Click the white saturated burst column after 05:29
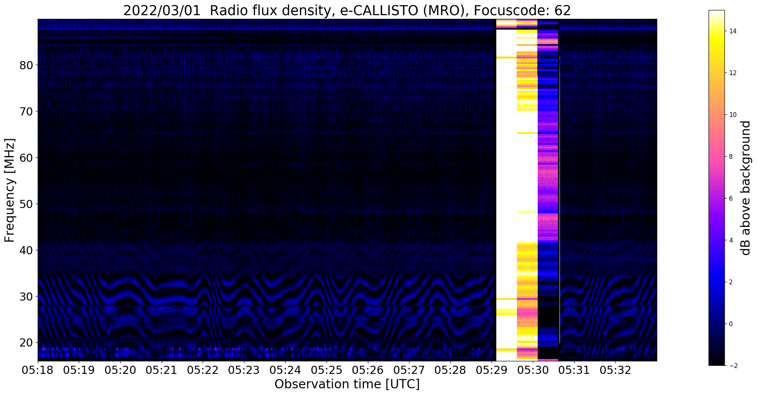757x395 pixels. [506, 190]
